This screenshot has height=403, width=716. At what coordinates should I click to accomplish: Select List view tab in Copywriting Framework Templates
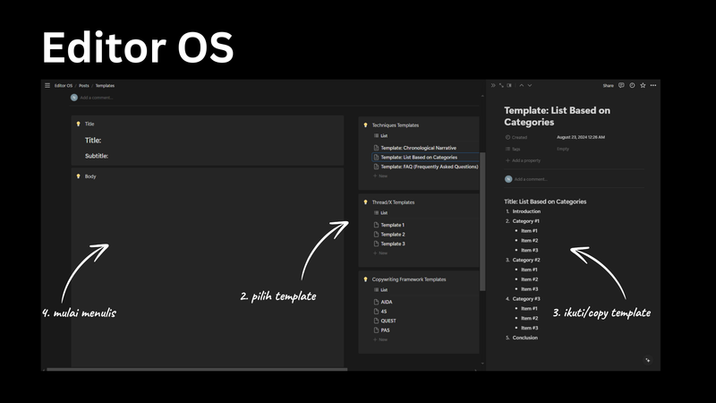381,290
